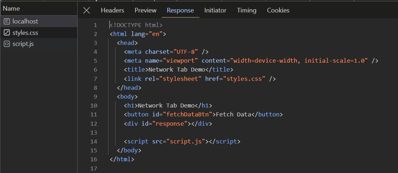Screen dimensions: 398x173
Task: Click the title text on line 6
Action: tap(177, 70)
